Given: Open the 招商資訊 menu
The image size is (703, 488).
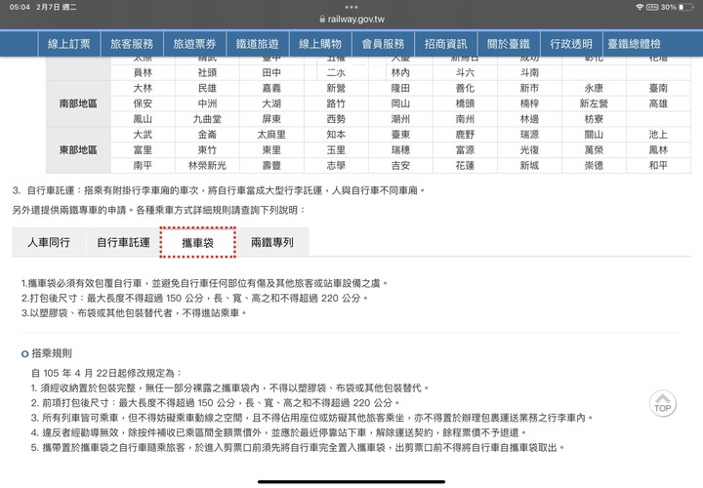Looking at the screenshot, I should pos(445,44).
